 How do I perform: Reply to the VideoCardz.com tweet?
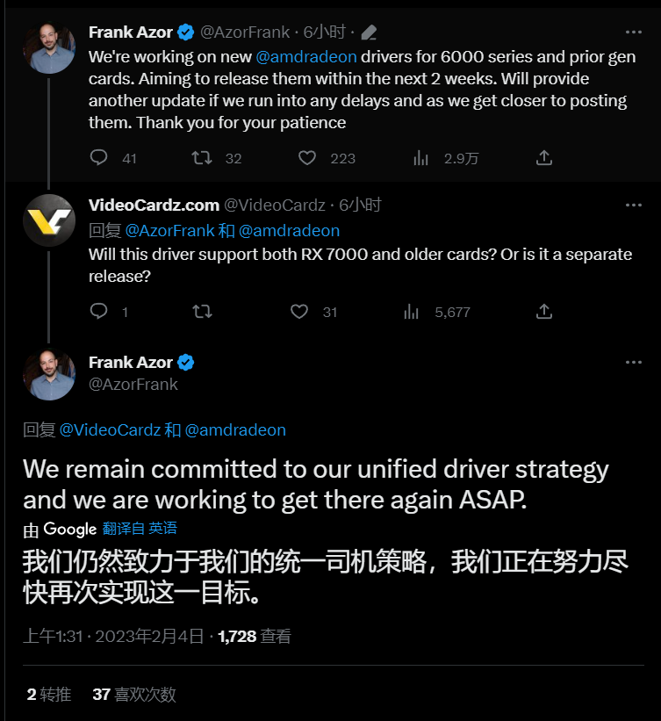click(99, 312)
